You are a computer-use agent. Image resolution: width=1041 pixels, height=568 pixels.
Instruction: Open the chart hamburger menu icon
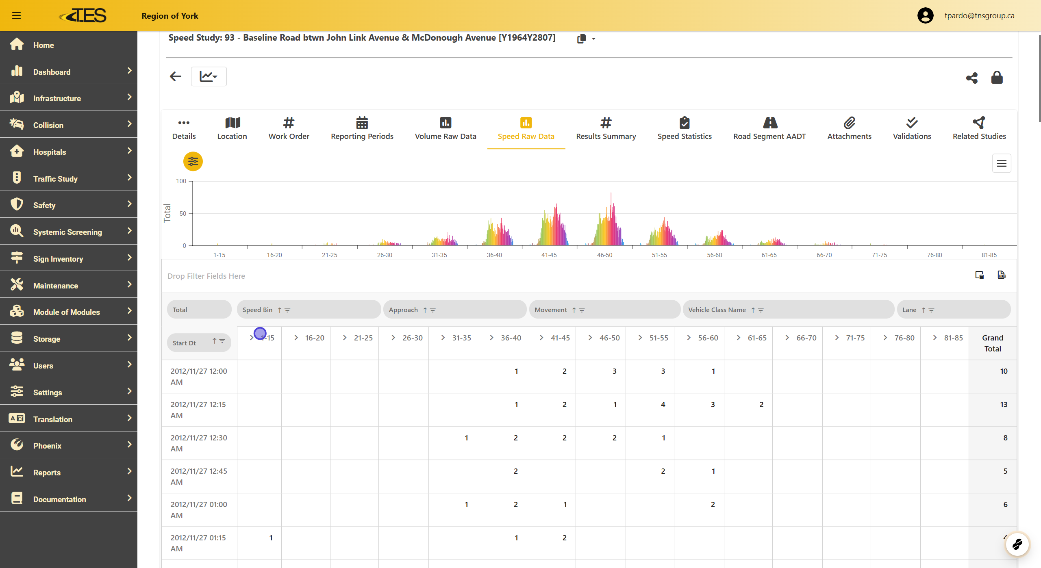point(1001,163)
